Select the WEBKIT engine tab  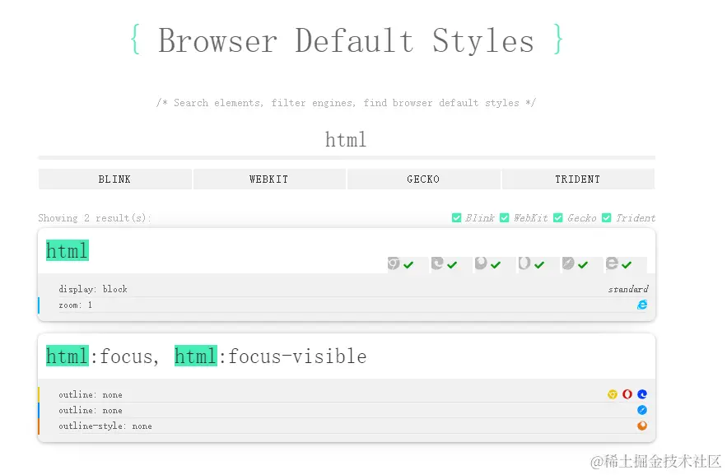pos(269,179)
